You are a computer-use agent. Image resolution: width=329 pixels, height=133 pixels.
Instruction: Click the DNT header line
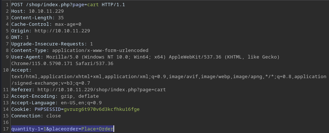click(20, 37)
